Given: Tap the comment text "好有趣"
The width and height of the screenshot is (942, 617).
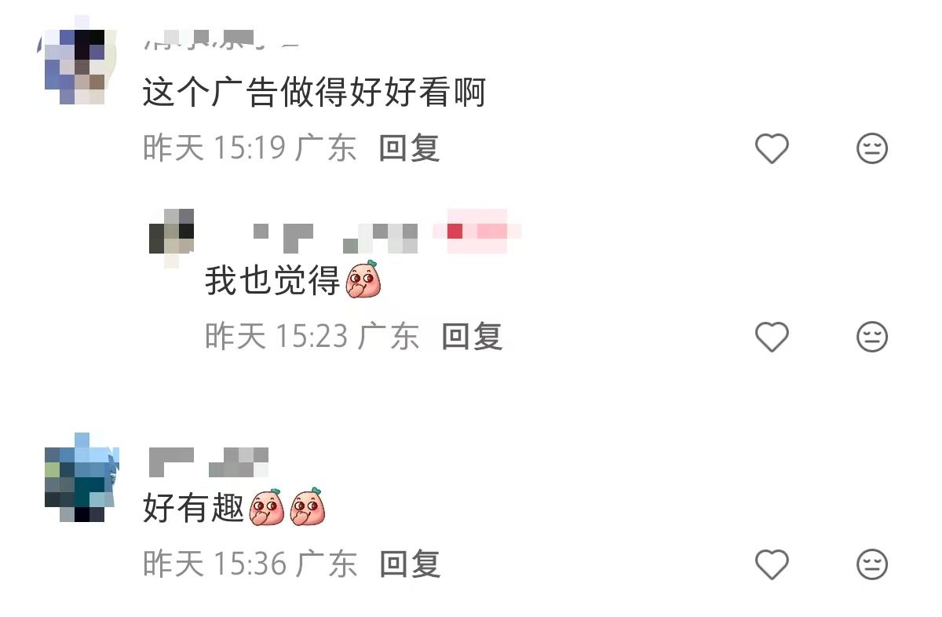Looking at the screenshot, I should point(194,507).
